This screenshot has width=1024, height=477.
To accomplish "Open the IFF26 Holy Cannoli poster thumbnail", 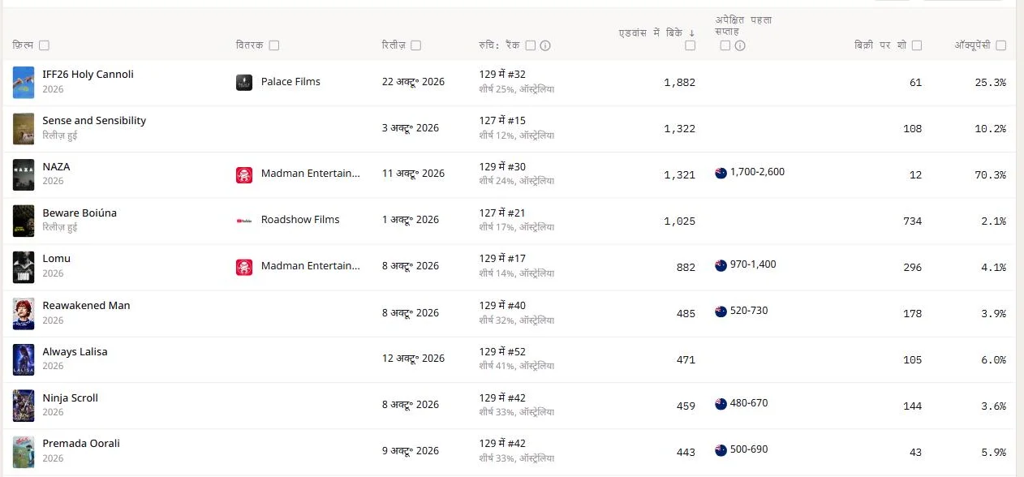I will [x=24, y=83].
